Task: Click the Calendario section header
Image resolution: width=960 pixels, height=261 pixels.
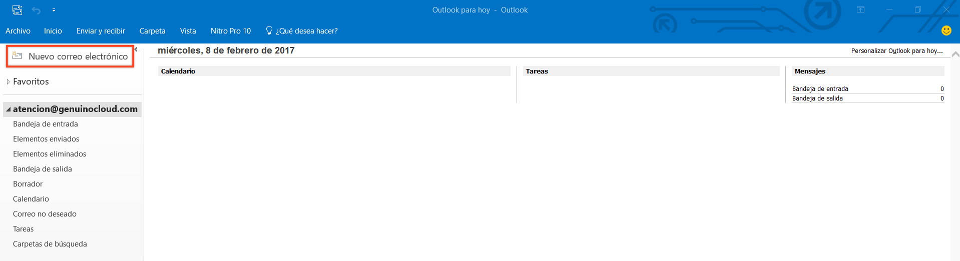Action: tap(334, 71)
